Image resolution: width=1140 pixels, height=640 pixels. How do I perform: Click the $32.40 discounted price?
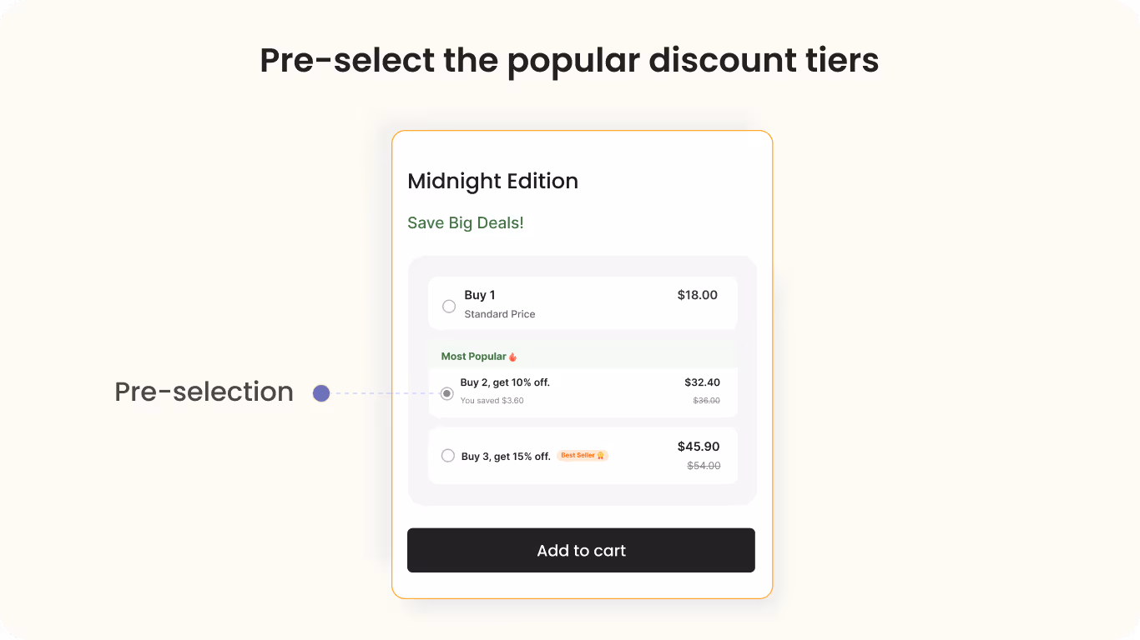coord(703,382)
